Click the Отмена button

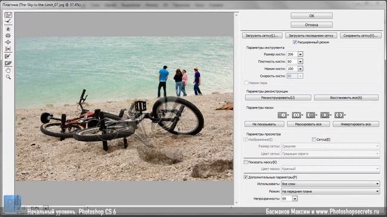[311, 25]
